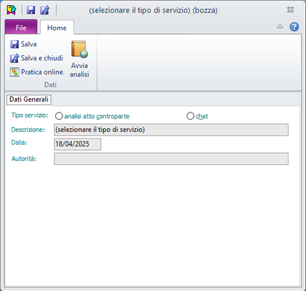Switch to the Home ribbon tab
The width and height of the screenshot is (306, 291).
click(x=57, y=28)
